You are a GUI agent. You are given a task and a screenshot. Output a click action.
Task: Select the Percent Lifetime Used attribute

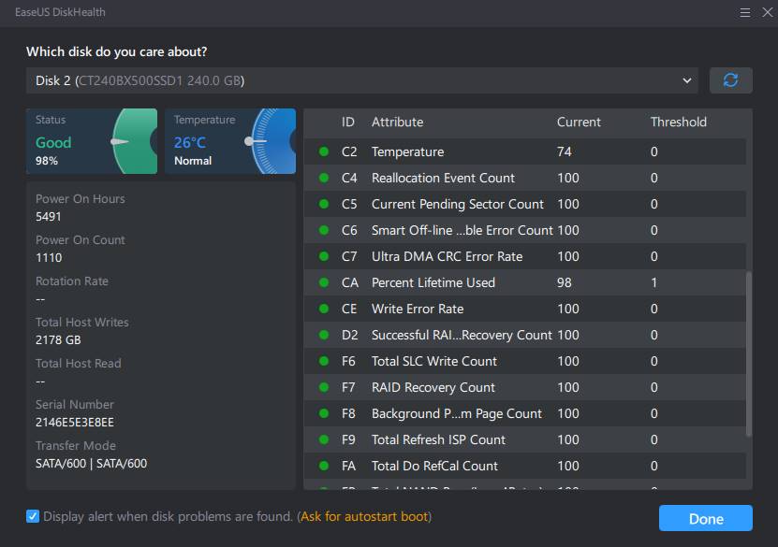(433, 282)
